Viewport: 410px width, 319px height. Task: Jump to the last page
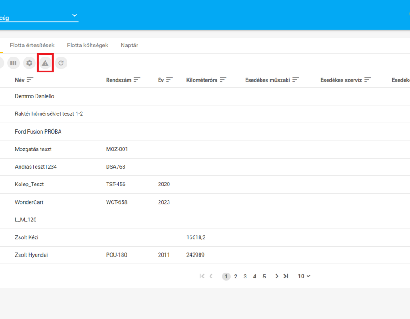(x=286, y=276)
